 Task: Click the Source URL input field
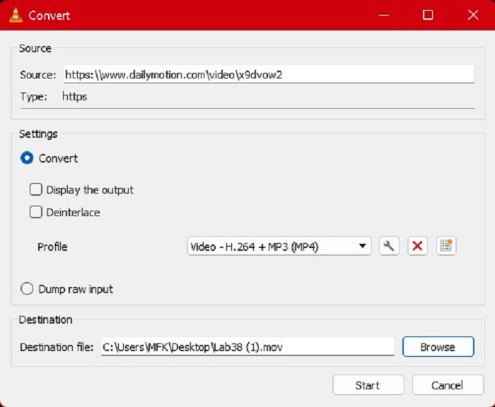click(269, 74)
